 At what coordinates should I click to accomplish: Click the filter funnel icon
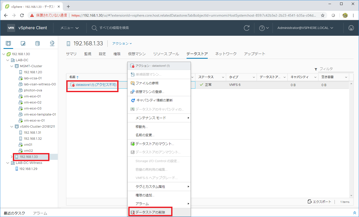(x=316, y=69)
